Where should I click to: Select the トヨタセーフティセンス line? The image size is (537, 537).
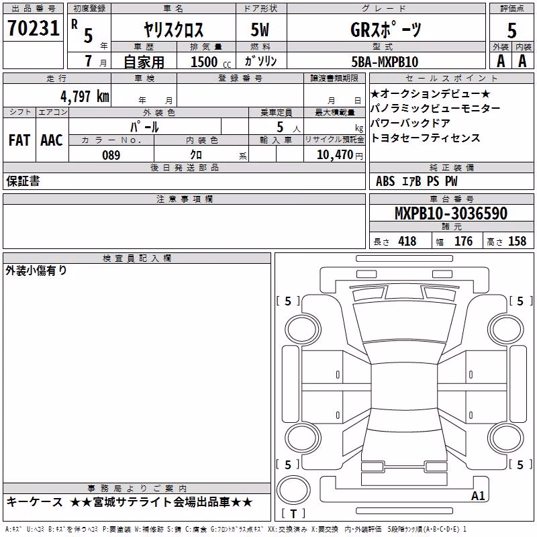pos(426,138)
